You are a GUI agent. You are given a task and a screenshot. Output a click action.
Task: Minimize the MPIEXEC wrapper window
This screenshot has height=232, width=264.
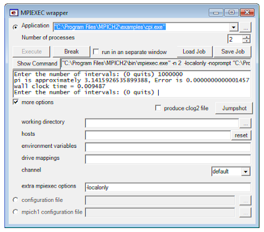(216, 13)
